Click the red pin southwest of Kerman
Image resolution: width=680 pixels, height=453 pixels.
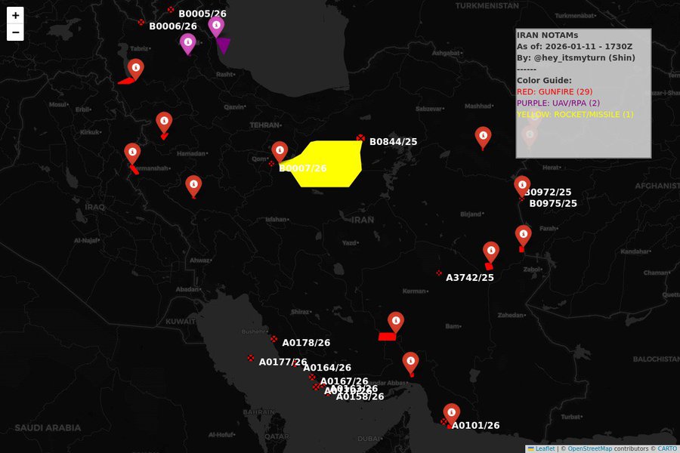point(395,322)
